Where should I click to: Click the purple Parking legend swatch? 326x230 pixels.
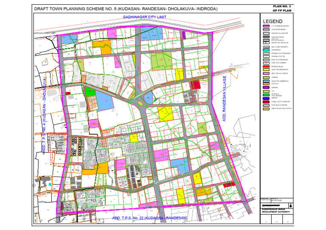[x=266, y=87]
